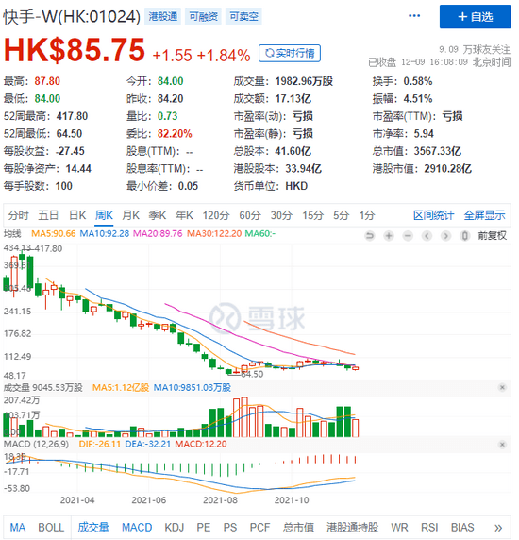
Task: Switch to the 日K chart tab
Action: click(x=77, y=215)
